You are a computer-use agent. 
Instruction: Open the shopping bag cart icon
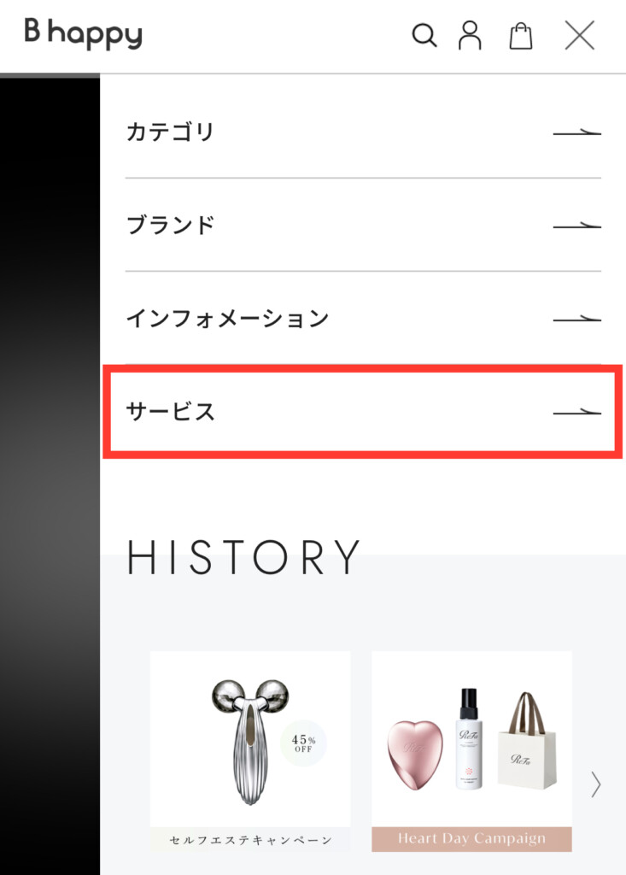[x=521, y=36]
